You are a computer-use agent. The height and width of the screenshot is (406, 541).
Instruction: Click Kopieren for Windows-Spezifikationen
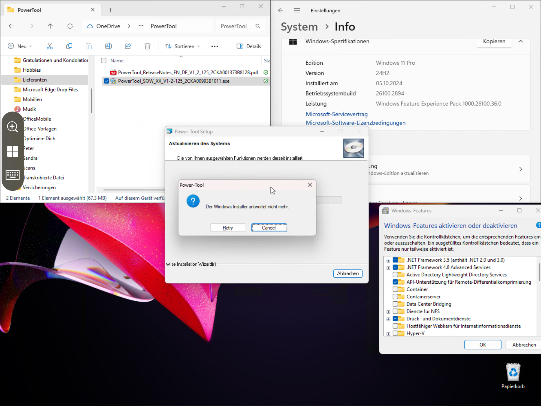coord(494,41)
